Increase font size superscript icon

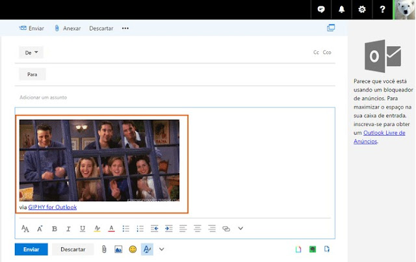coord(40,229)
